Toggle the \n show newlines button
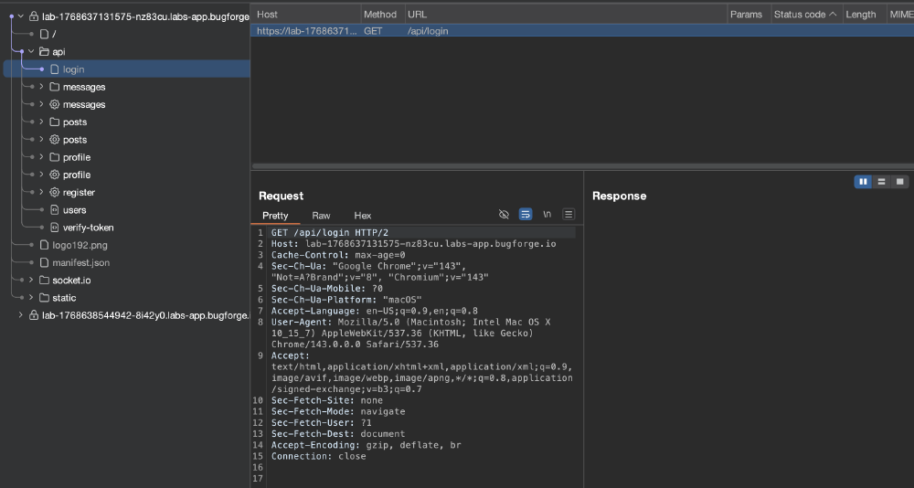The image size is (914, 488). [x=547, y=215]
